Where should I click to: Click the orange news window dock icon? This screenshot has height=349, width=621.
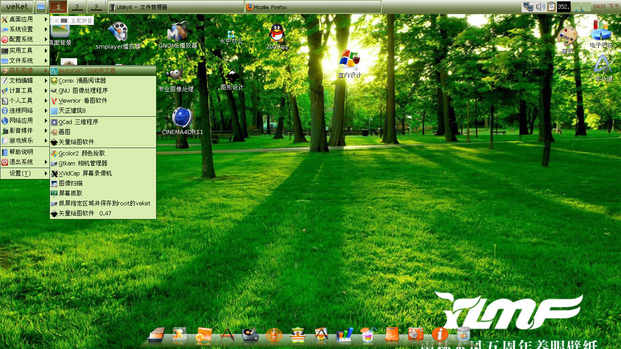click(x=203, y=335)
